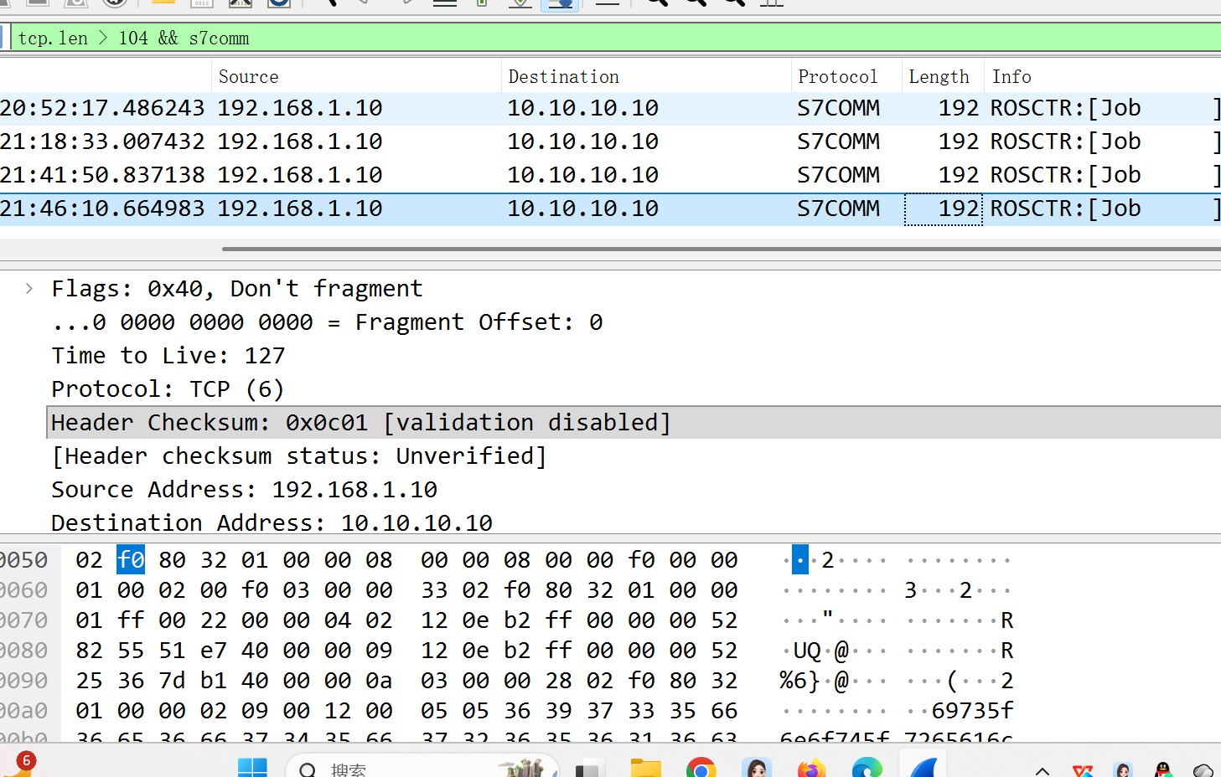This screenshot has width=1221, height=777.
Task: Select the packet at 21:41:50.837138
Action: 610,175
